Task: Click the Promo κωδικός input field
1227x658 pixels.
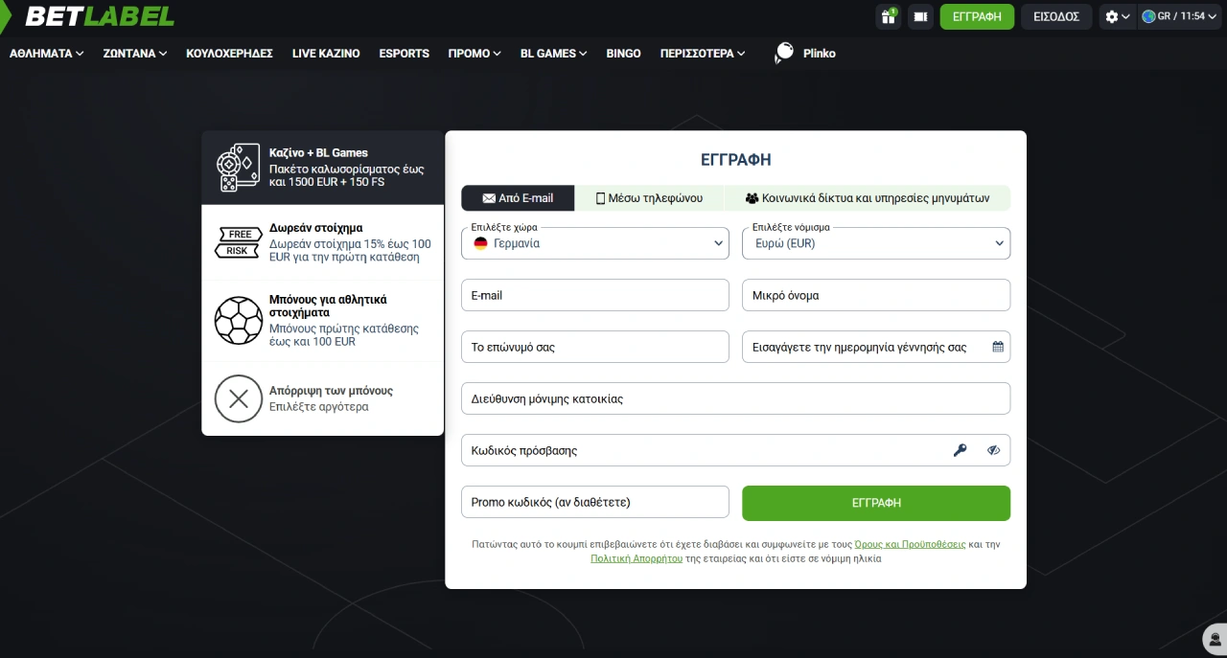Action: coord(594,501)
